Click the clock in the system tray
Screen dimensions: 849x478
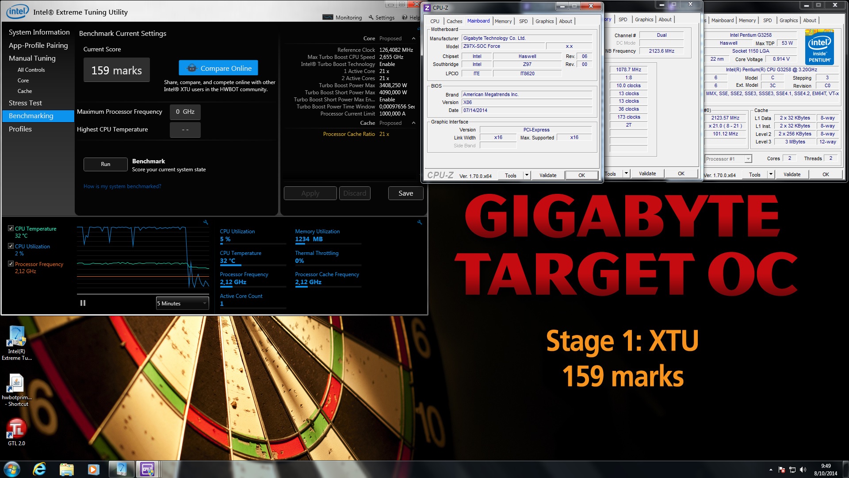(x=826, y=470)
